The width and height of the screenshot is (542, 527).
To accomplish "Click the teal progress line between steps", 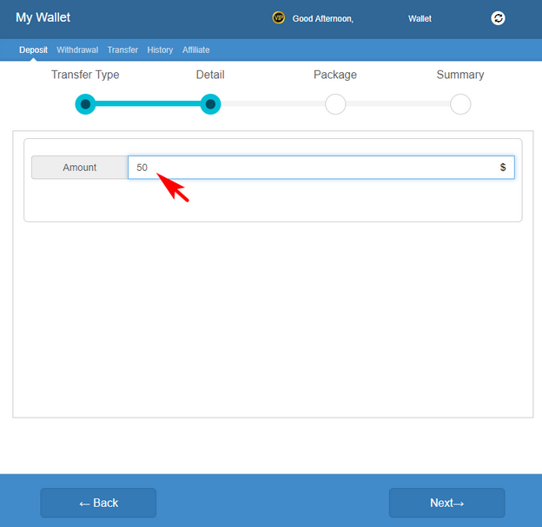I will (x=148, y=104).
